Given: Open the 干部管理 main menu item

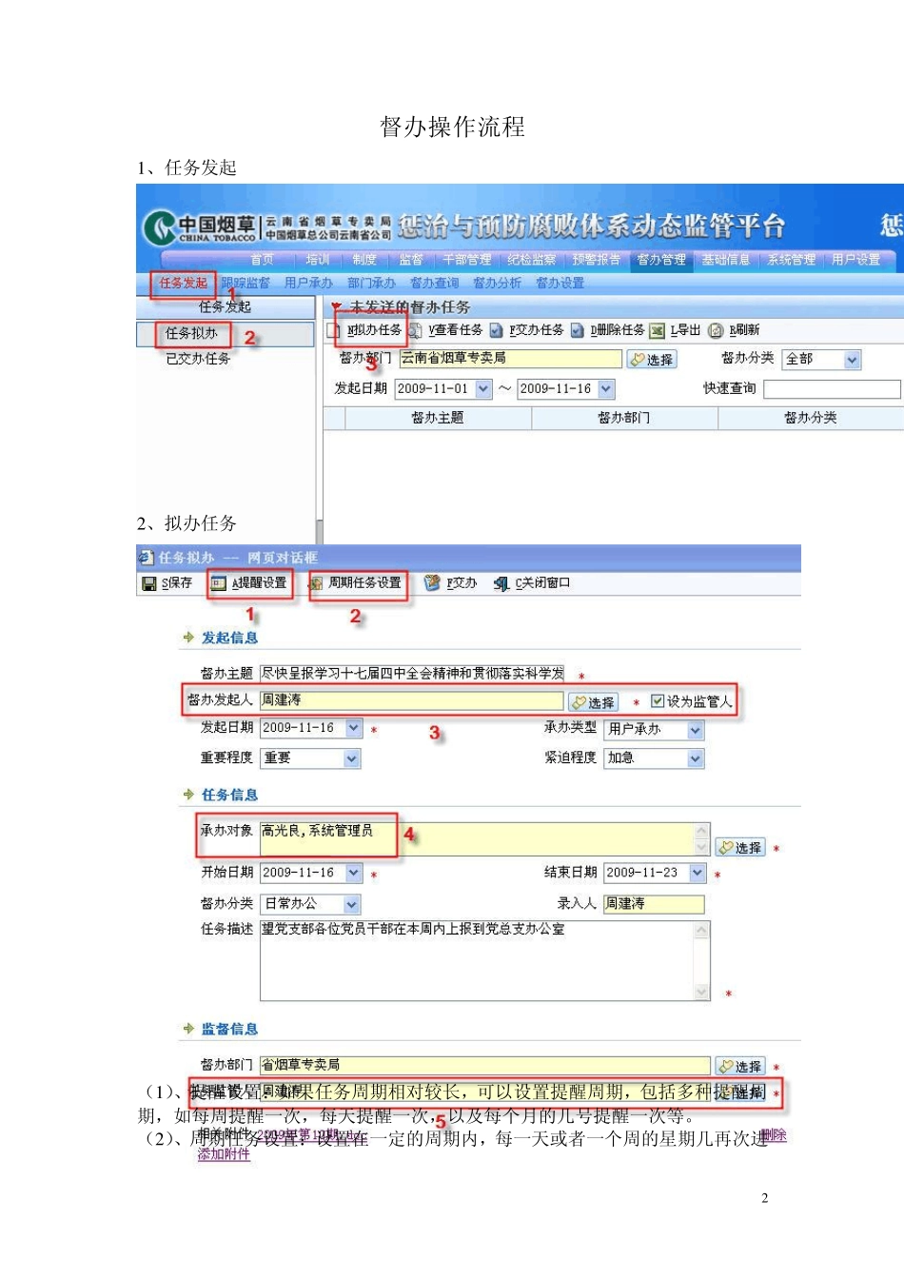Looking at the screenshot, I should pos(467,260).
